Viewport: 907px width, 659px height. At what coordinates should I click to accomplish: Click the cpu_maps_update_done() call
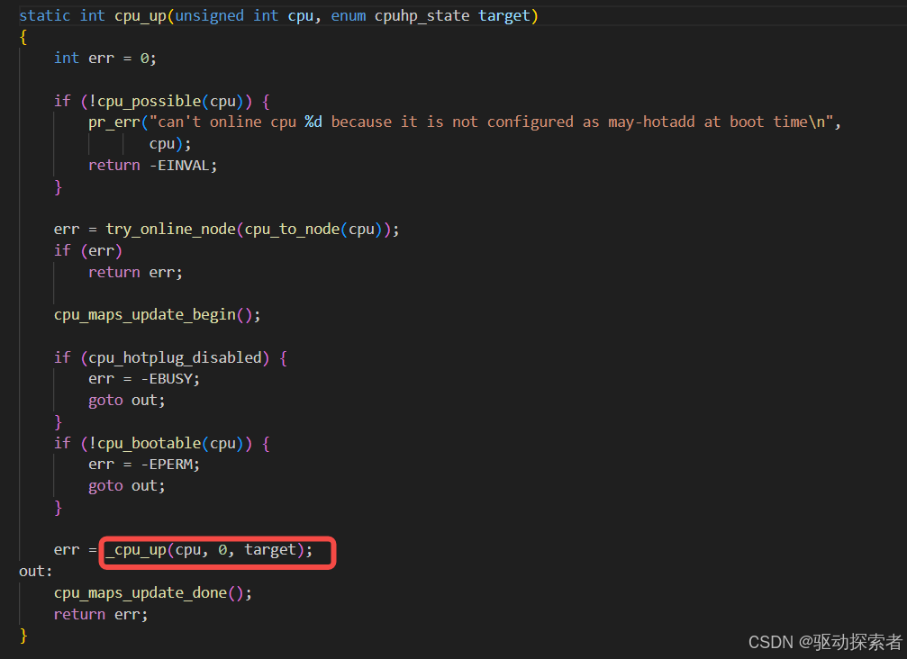(153, 593)
